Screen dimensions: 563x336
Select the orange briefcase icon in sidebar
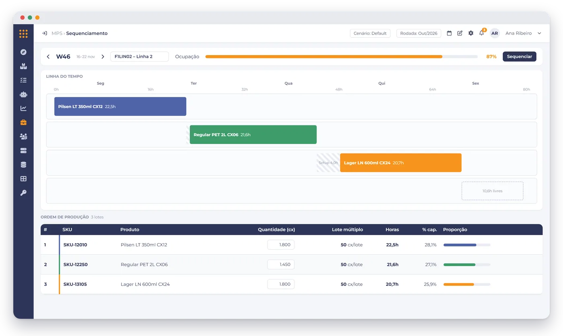click(23, 122)
